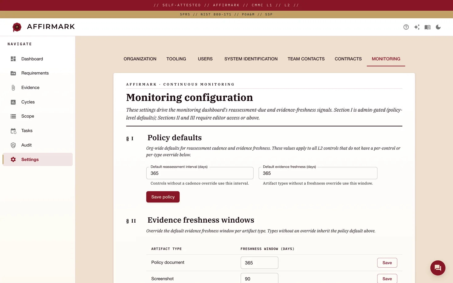Click the Tasks calendar icon
Image resolution: width=453 pixels, height=283 pixels.
[x=13, y=131]
